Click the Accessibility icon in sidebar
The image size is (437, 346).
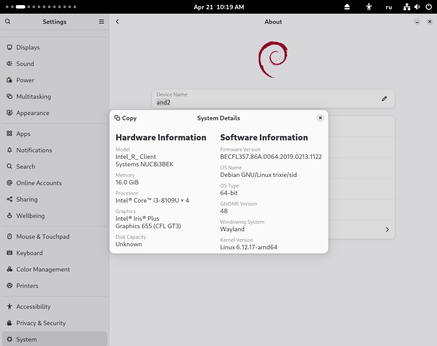click(10, 306)
